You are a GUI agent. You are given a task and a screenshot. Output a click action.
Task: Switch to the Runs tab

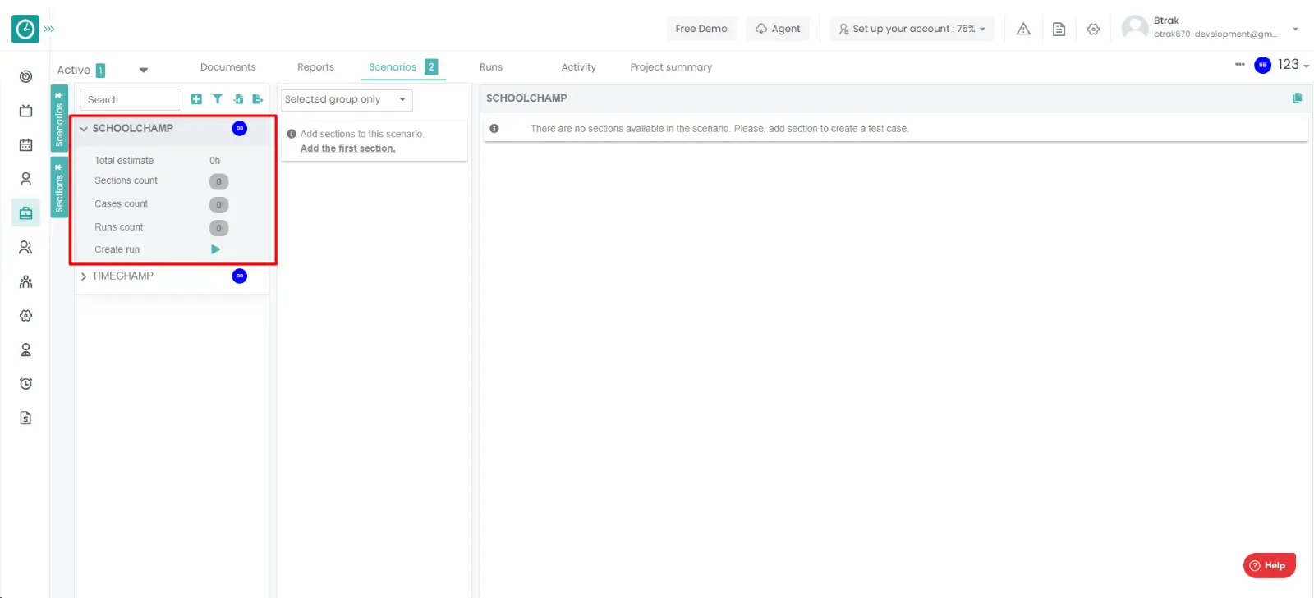[x=490, y=67]
